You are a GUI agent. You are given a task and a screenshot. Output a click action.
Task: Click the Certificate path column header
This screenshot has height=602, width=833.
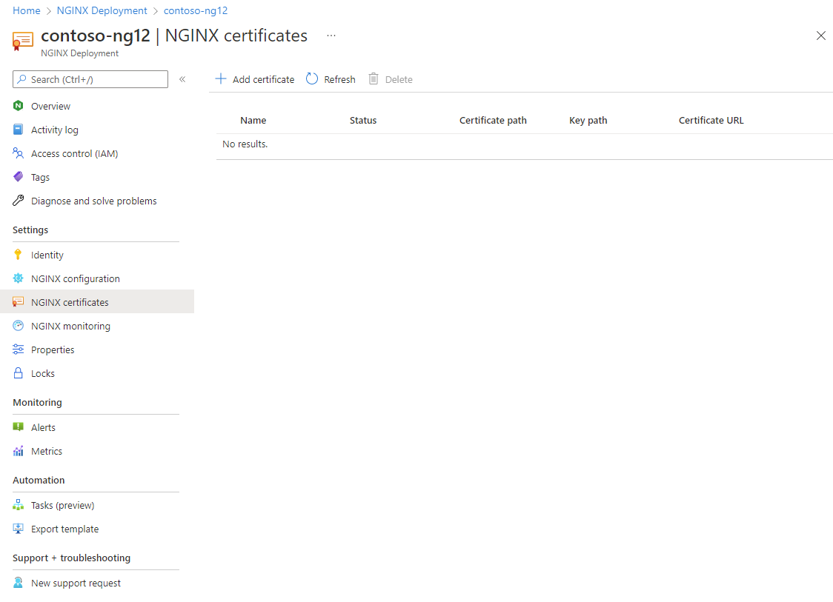493,121
